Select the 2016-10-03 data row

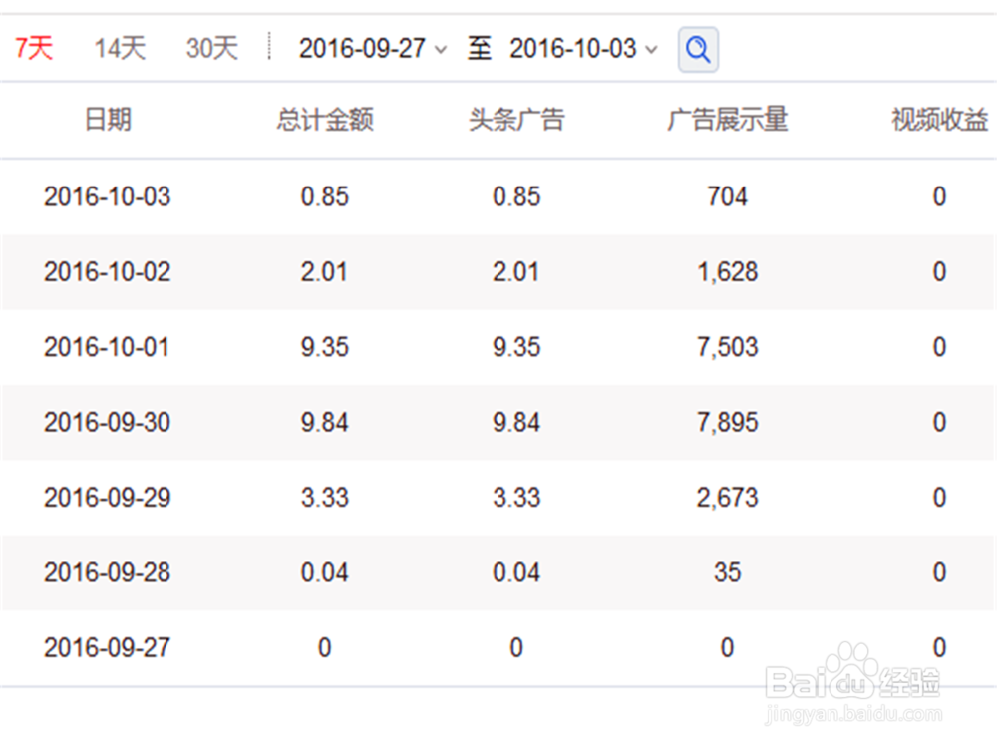click(498, 197)
